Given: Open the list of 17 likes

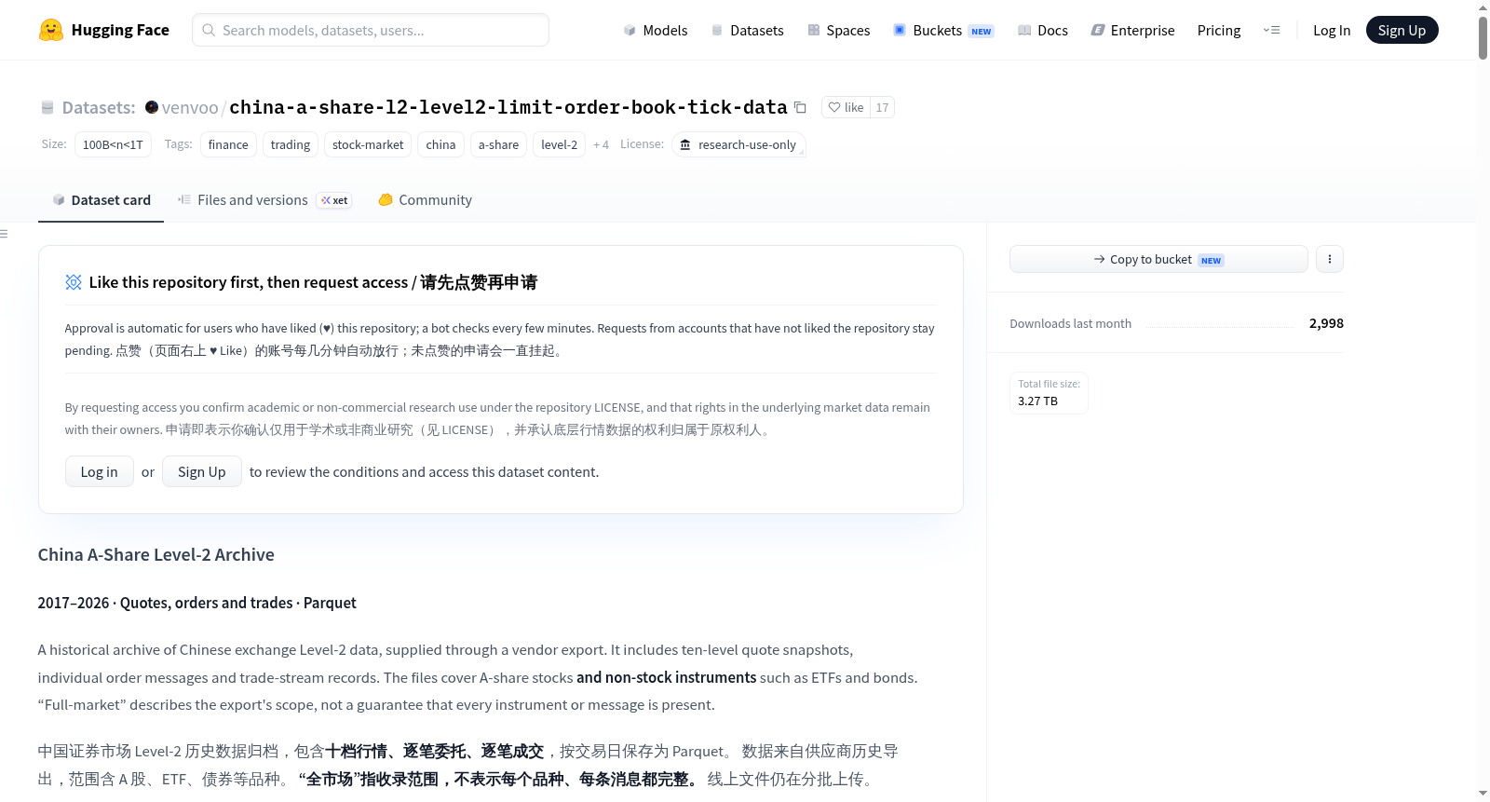Looking at the screenshot, I should point(882,107).
